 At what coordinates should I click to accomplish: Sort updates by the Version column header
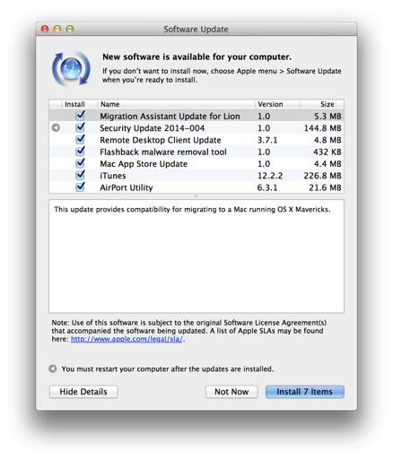[277, 104]
